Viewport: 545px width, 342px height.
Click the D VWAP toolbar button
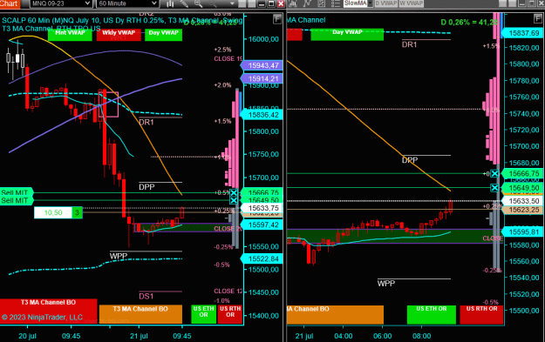385,3
